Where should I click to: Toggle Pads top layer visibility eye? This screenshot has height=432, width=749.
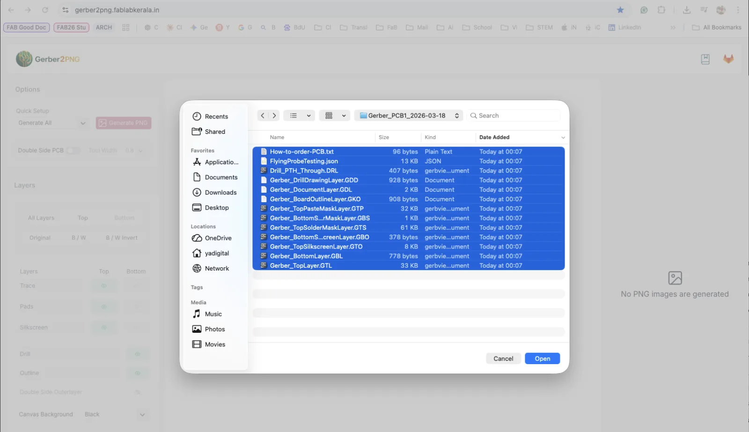click(104, 307)
